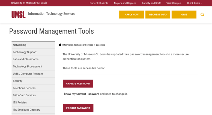Open TritonCard Services in sidebar
212x115 pixels.
pyautogui.click(x=33, y=95)
